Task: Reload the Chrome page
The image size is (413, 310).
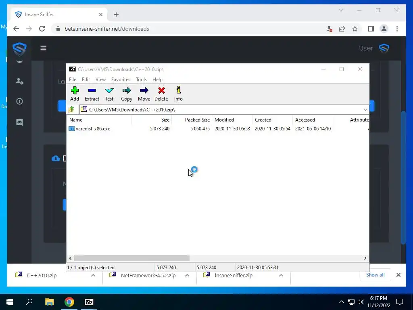Action: [x=42, y=29]
